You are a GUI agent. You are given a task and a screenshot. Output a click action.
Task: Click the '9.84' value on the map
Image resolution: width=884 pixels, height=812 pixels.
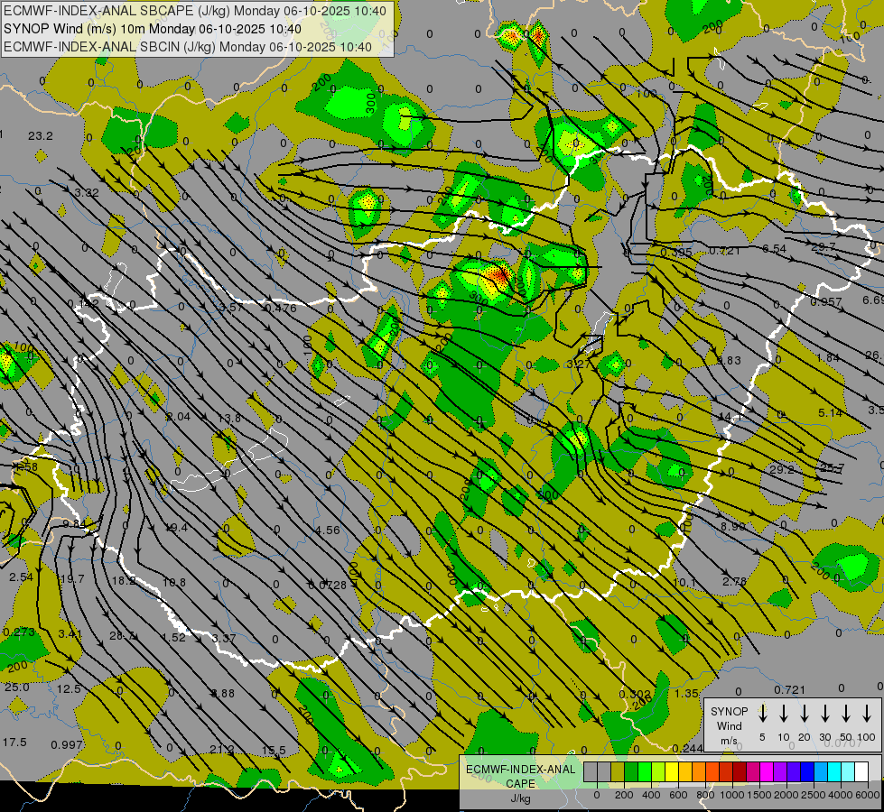click(x=74, y=524)
